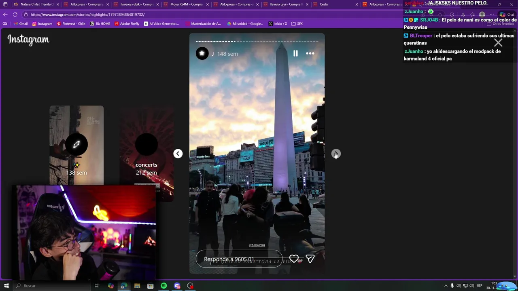The width and height of the screenshot is (518, 291).
Task: Open JU: HOME bookmark
Action: pyautogui.click(x=100, y=24)
